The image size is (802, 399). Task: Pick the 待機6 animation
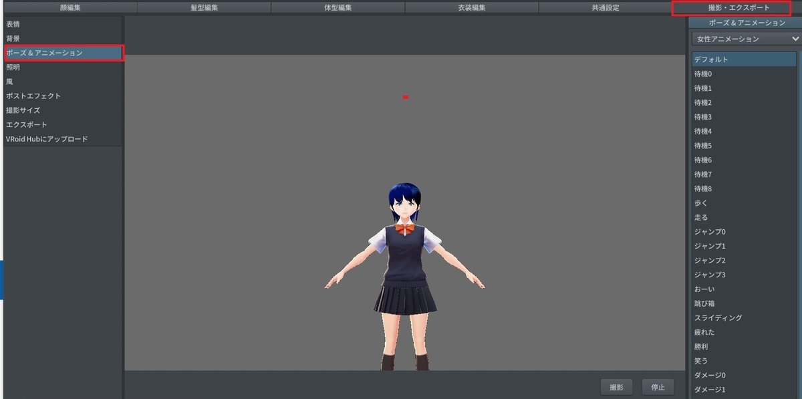click(x=745, y=160)
